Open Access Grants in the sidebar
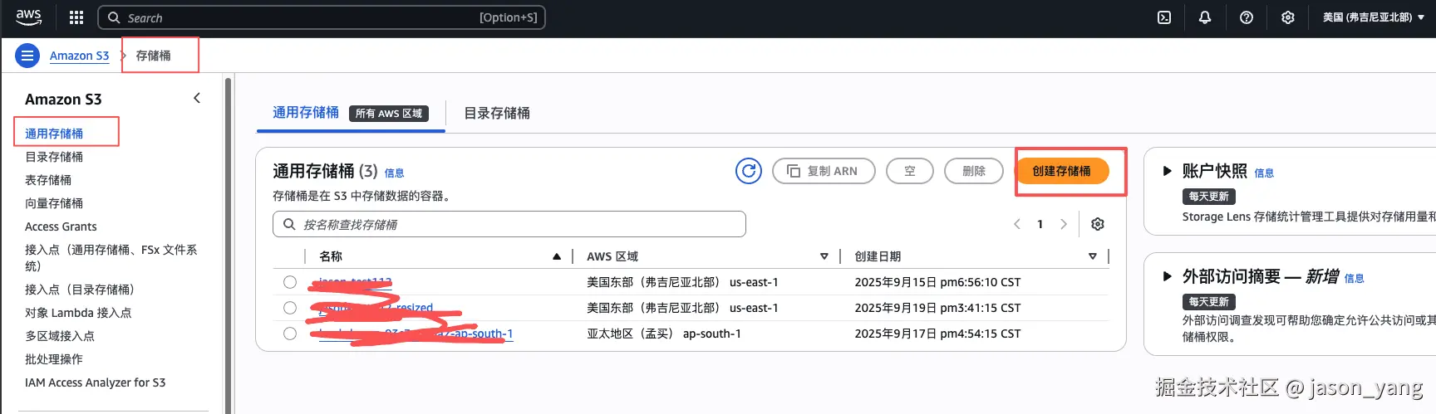This screenshot has width=1436, height=414. pyautogui.click(x=61, y=226)
